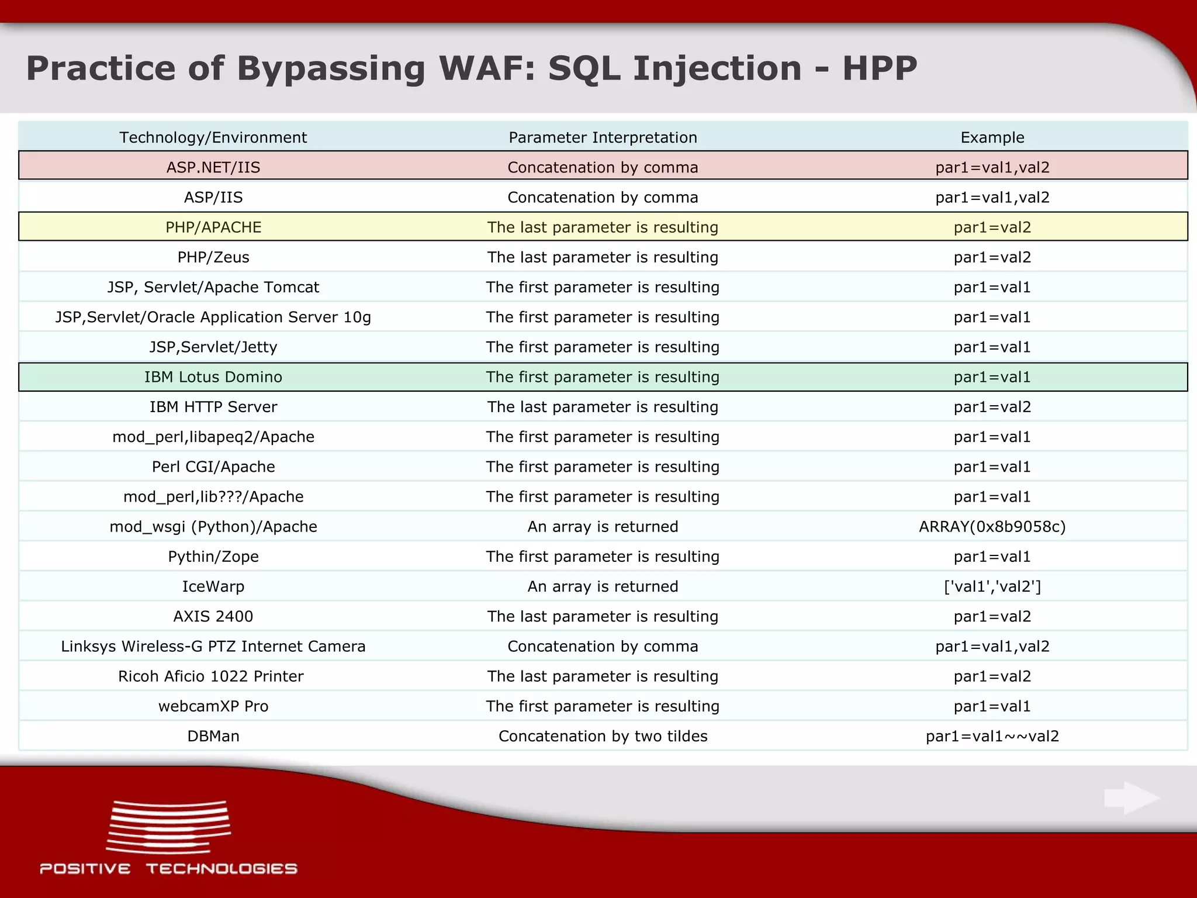The width and height of the screenshot is (1197, 898).
Task: Select the Technology/Environment column header
Action: tap(213, 137)
